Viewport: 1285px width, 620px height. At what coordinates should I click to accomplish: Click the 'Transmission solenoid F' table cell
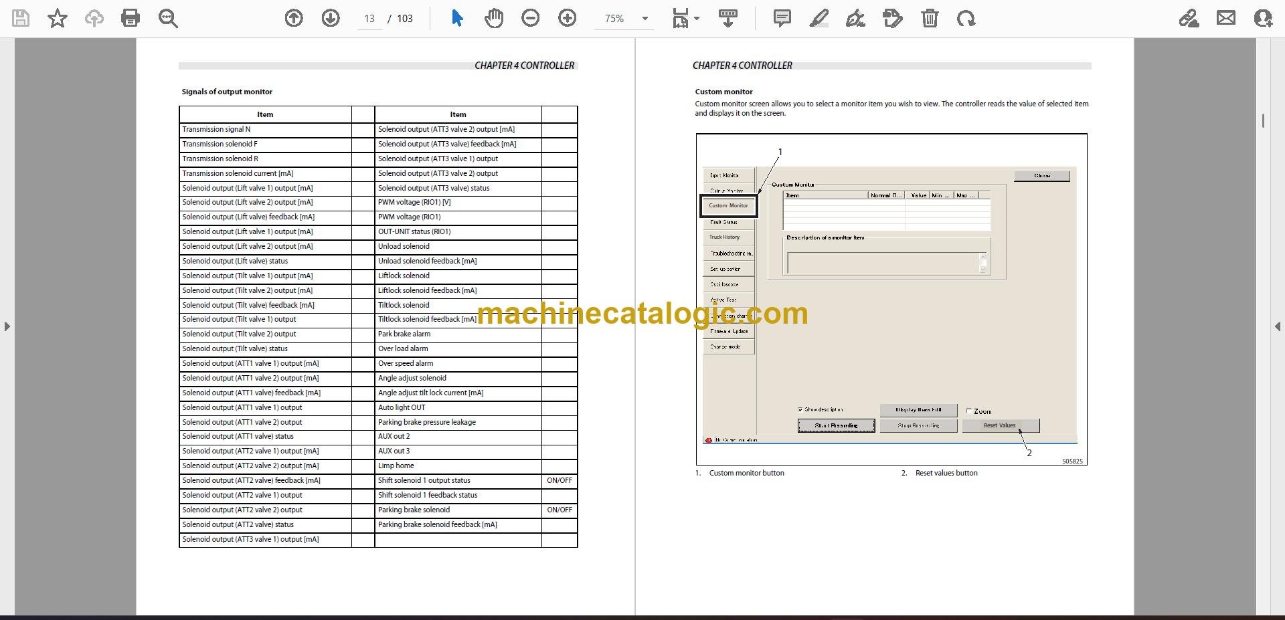tap(265, 144)
